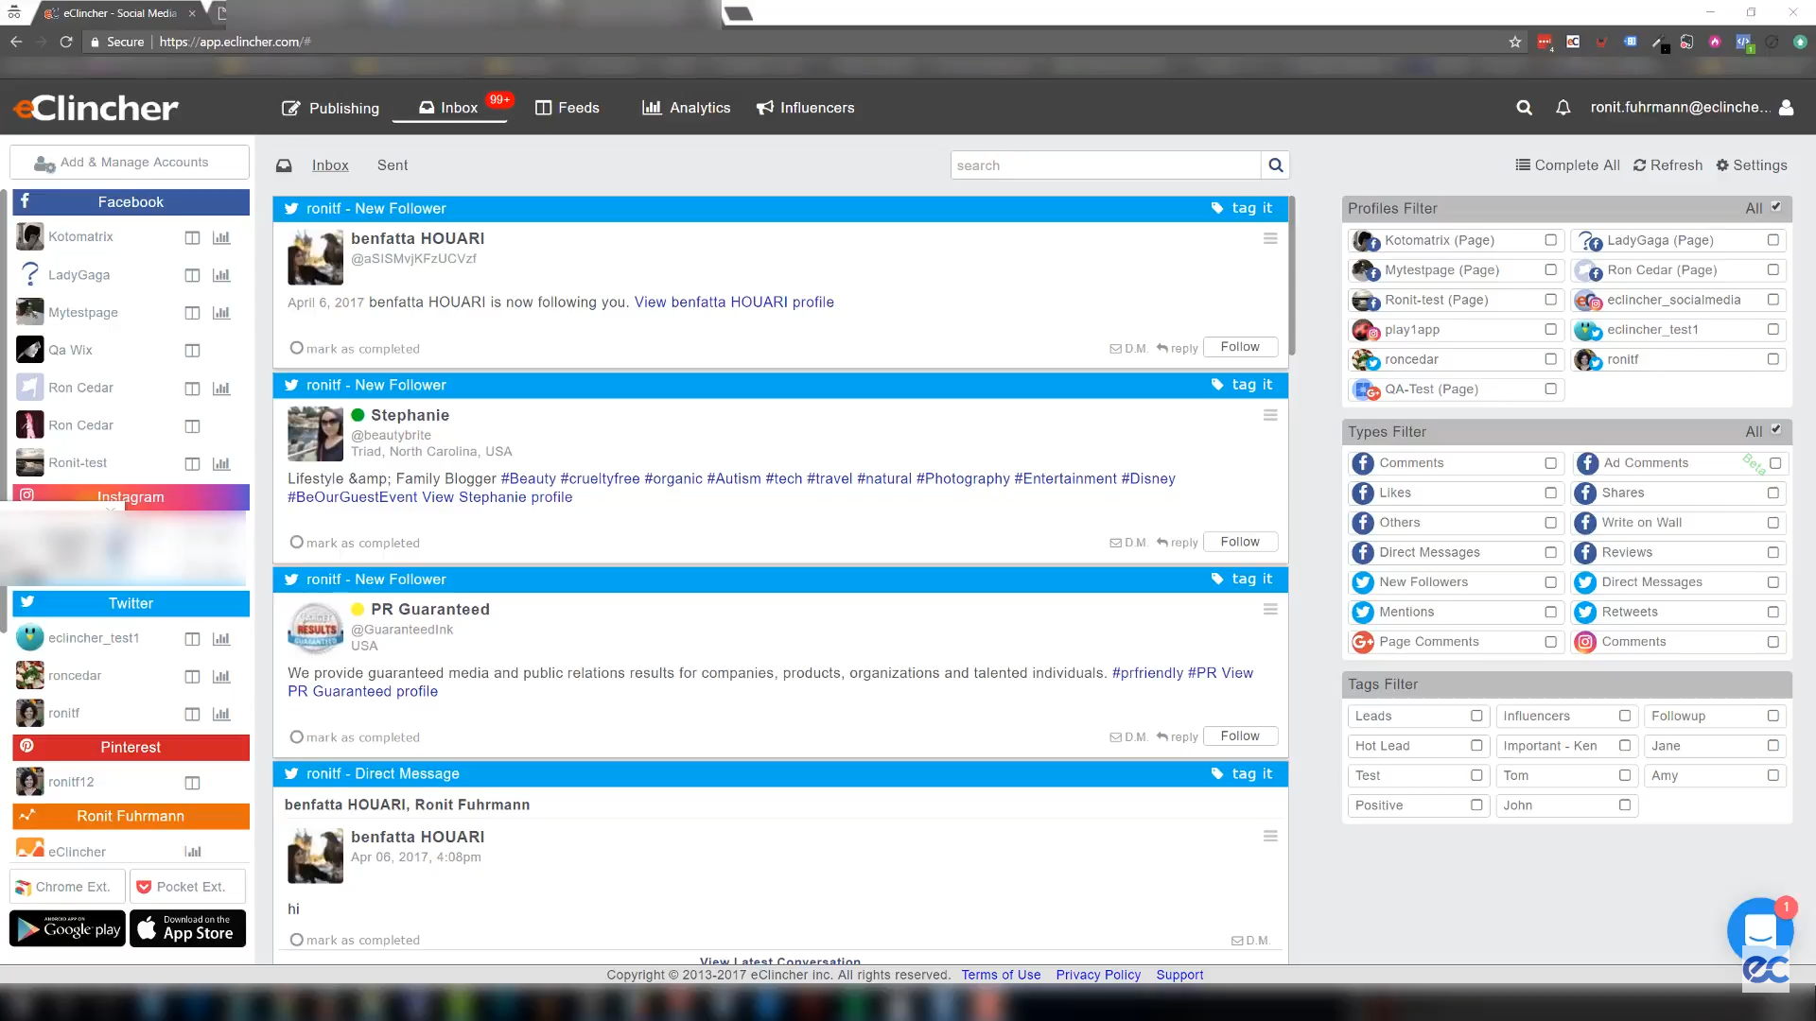Viewport: 1816px width, 1021px height.
Task: Click the Feeds icon in top navigation
Action: point(542,108)
